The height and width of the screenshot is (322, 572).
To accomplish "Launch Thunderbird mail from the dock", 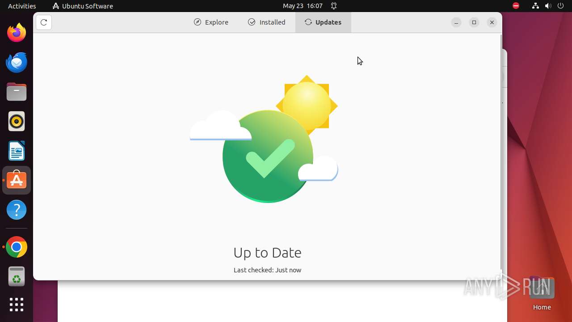I will pos(17,62).
